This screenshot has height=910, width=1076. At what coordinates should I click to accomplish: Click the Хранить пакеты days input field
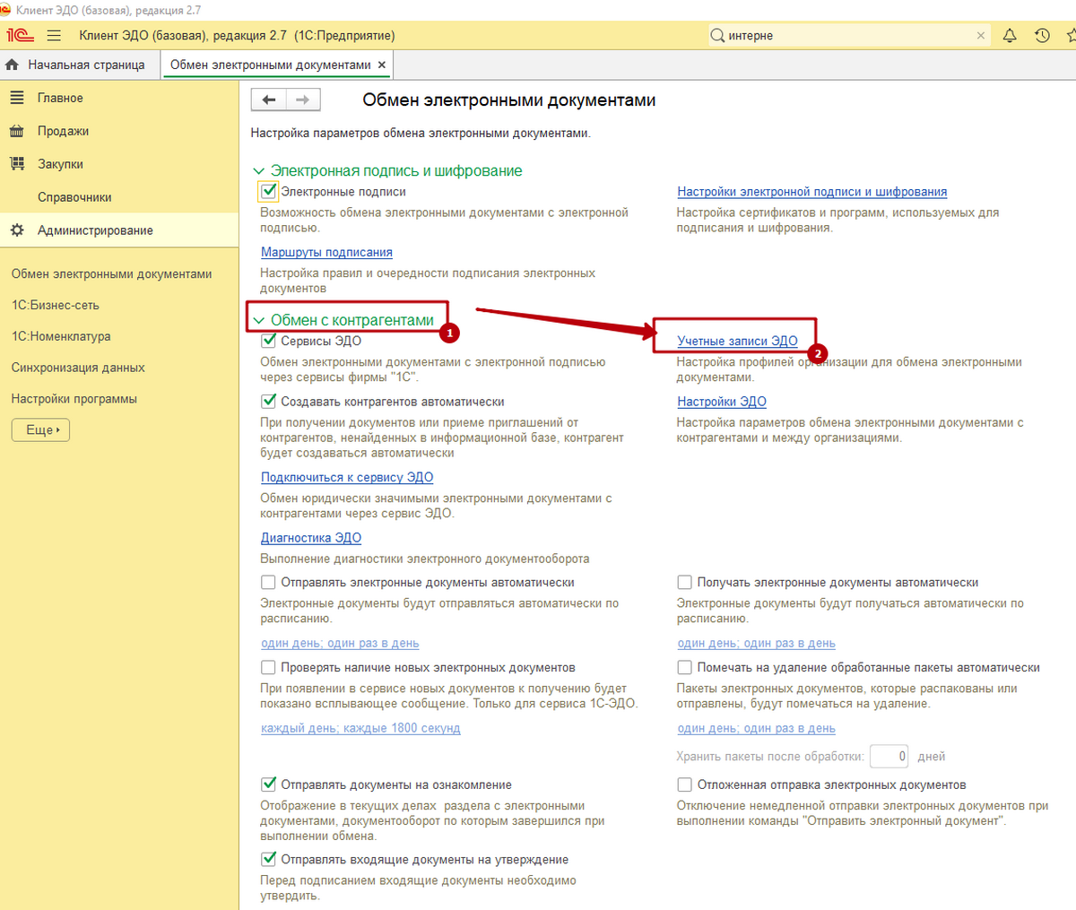pos(889,757)
